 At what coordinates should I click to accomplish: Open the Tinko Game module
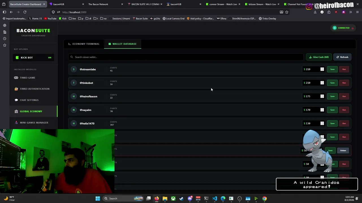click(33, 78)
